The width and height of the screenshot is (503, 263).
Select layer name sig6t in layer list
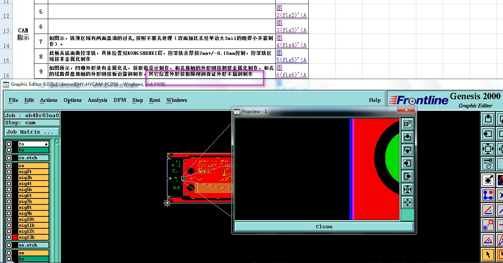coord(33,195)
